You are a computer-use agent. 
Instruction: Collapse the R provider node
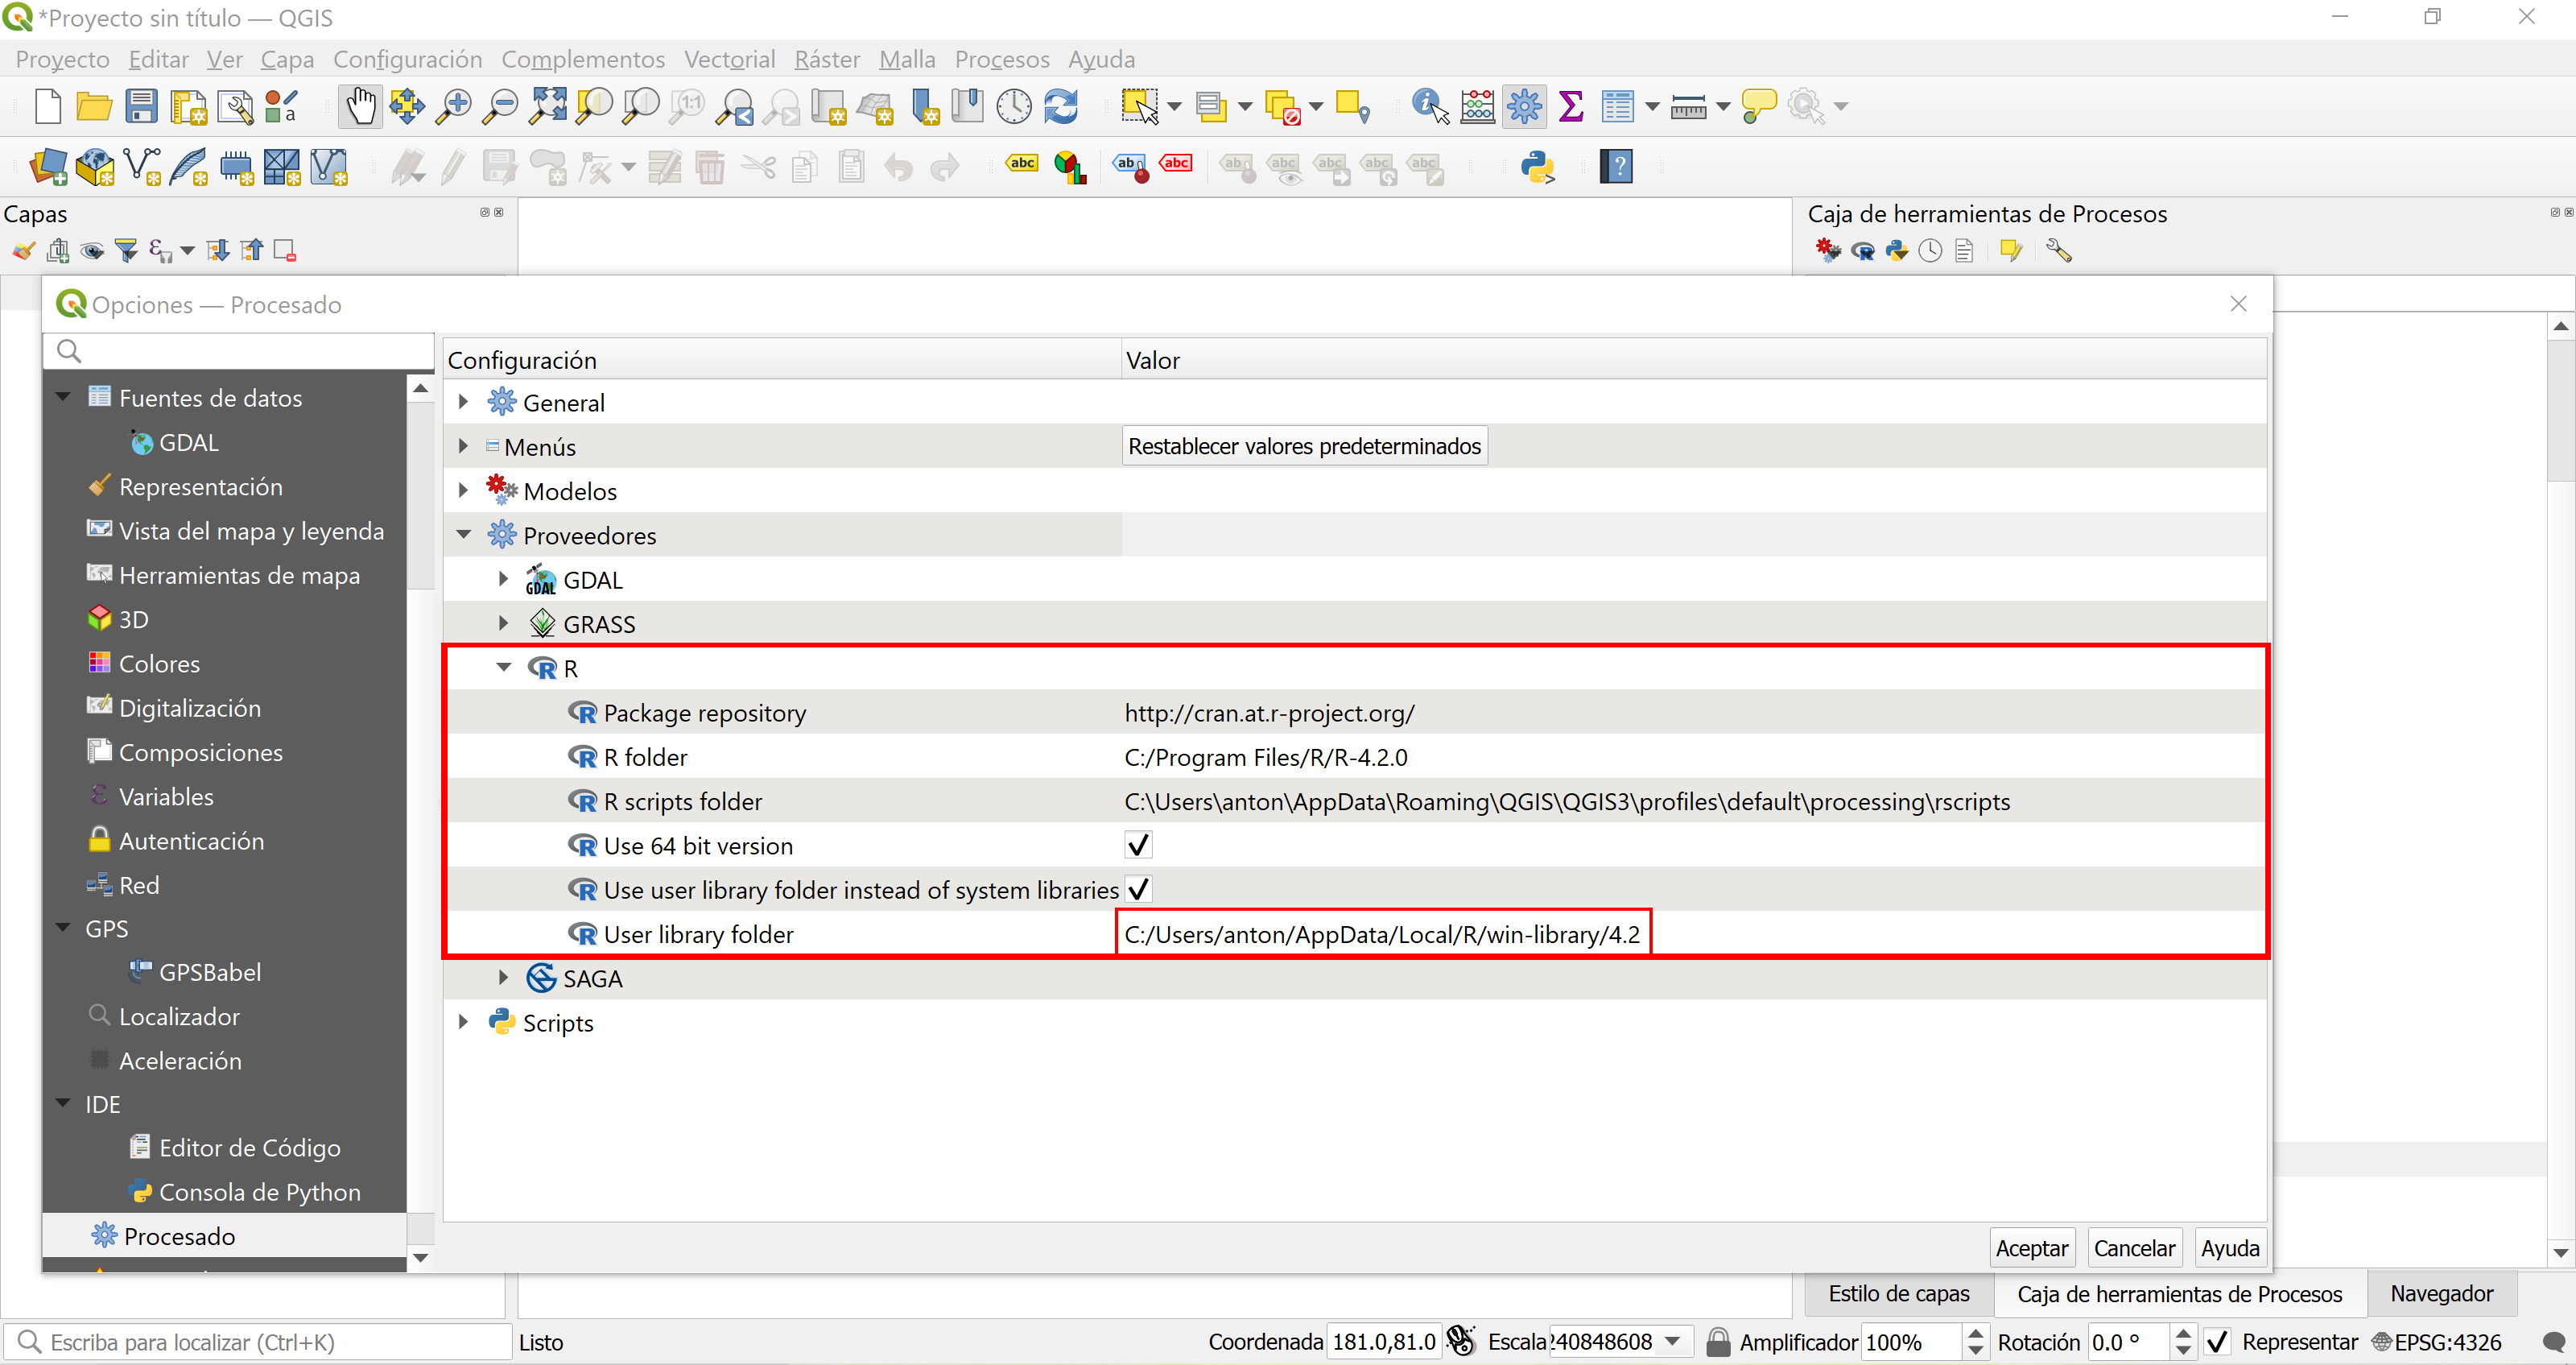(504, 668)
